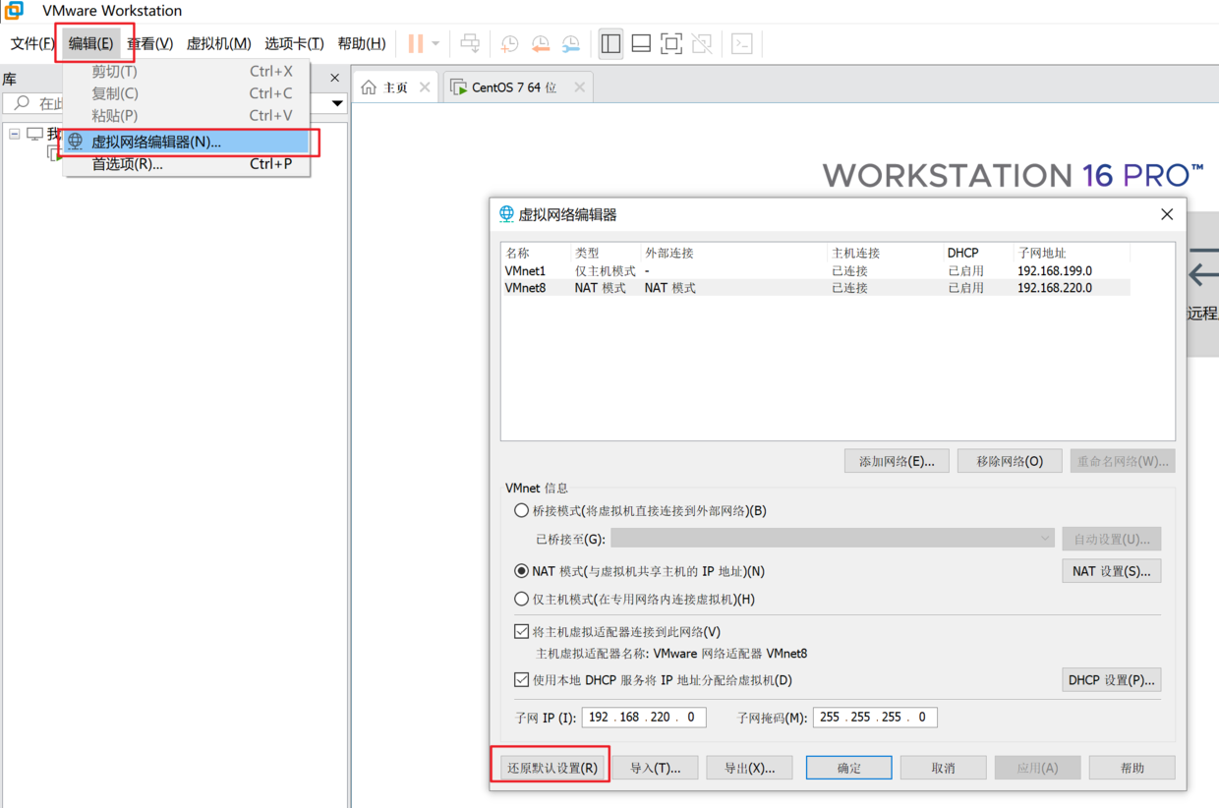Click 导入(T)... button
Image resolution: width=1219 pixels, height=808 pixels.
tap(656, 768)
